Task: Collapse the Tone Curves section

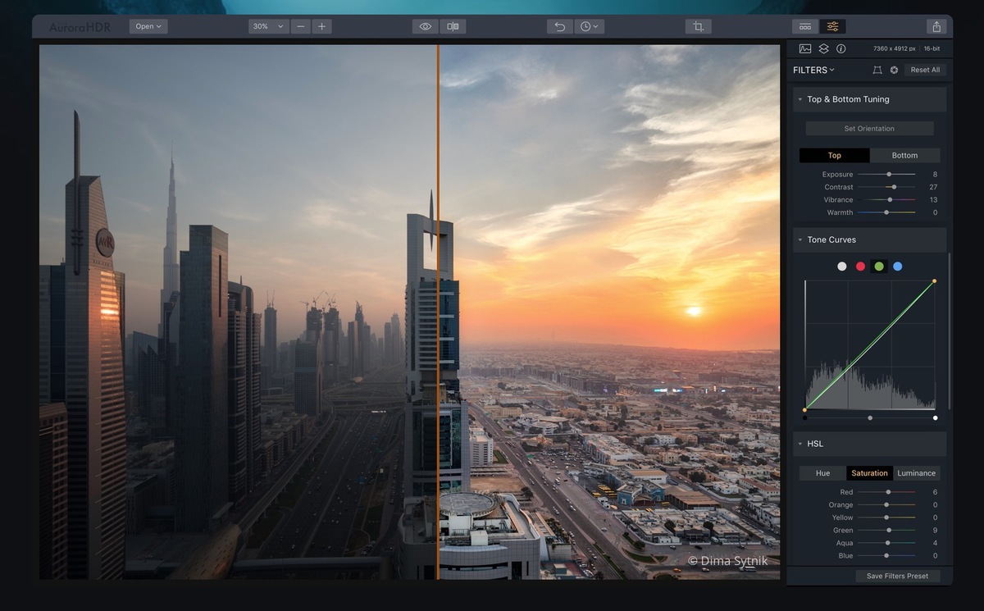Action: [800, 240]
